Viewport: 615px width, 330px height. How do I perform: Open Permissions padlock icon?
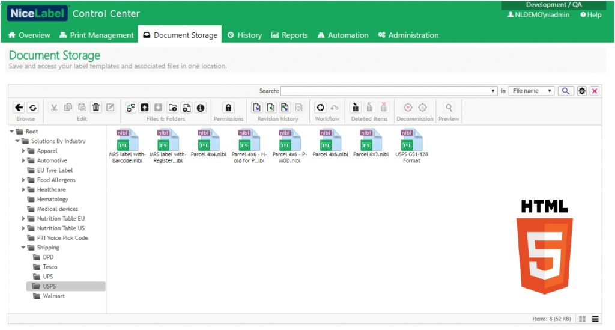pyautogui.click(x=228, y=108)
